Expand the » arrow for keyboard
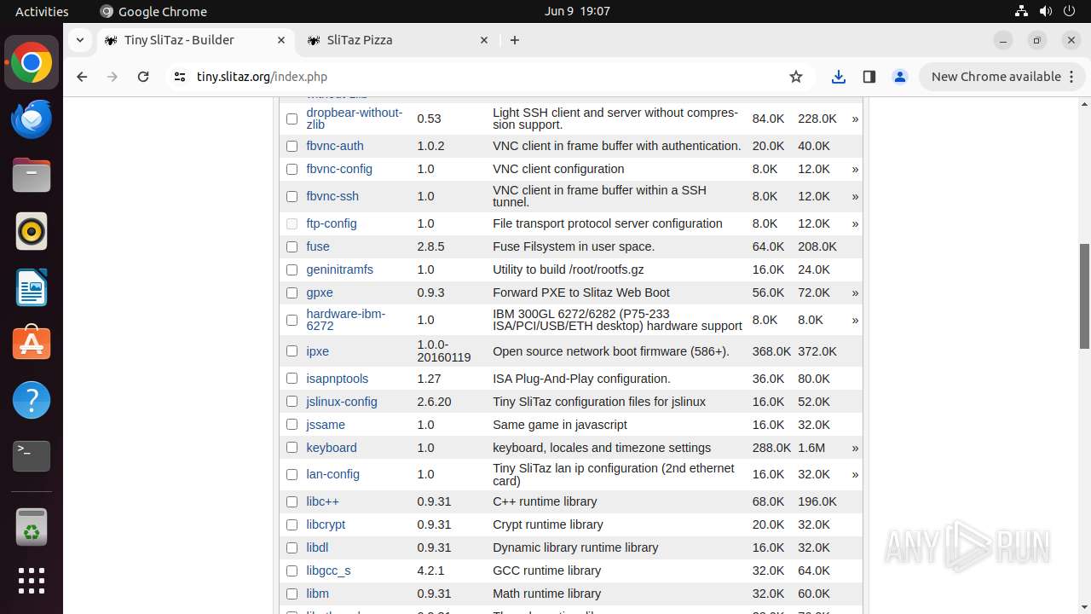 coord(855,448)
